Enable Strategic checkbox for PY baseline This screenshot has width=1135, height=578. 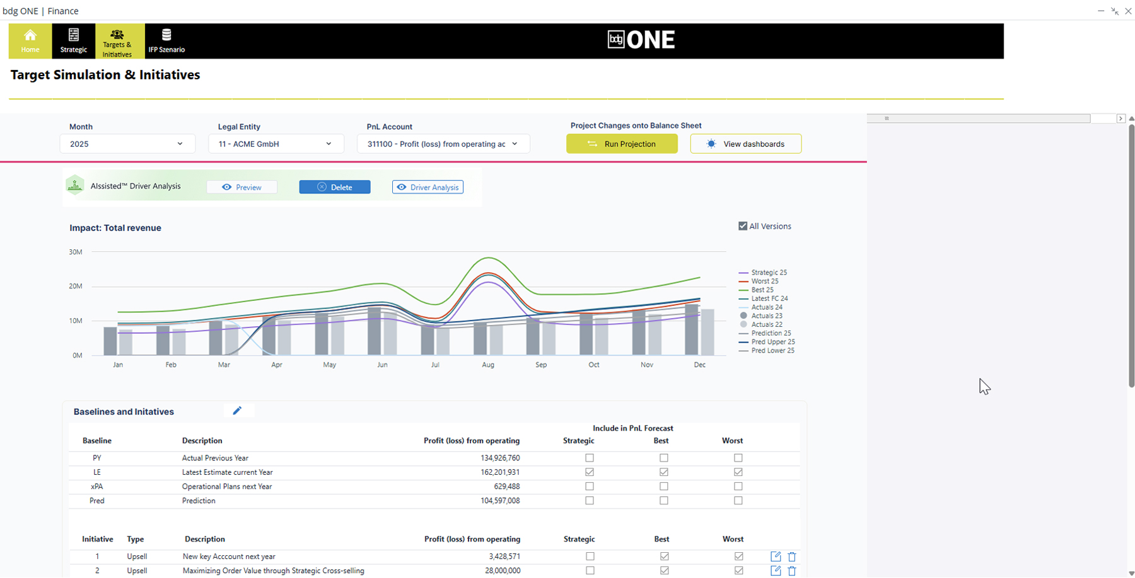point(590,458)
